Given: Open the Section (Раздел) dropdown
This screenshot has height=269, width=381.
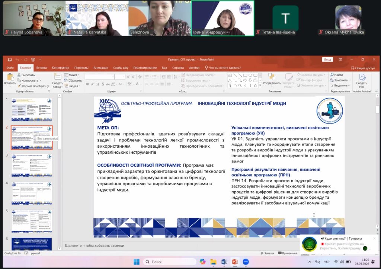Looking at the screenshot, I should coord(73,86).
